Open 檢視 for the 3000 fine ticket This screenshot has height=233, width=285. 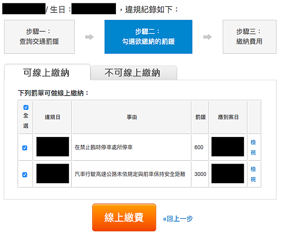(253, 174)
